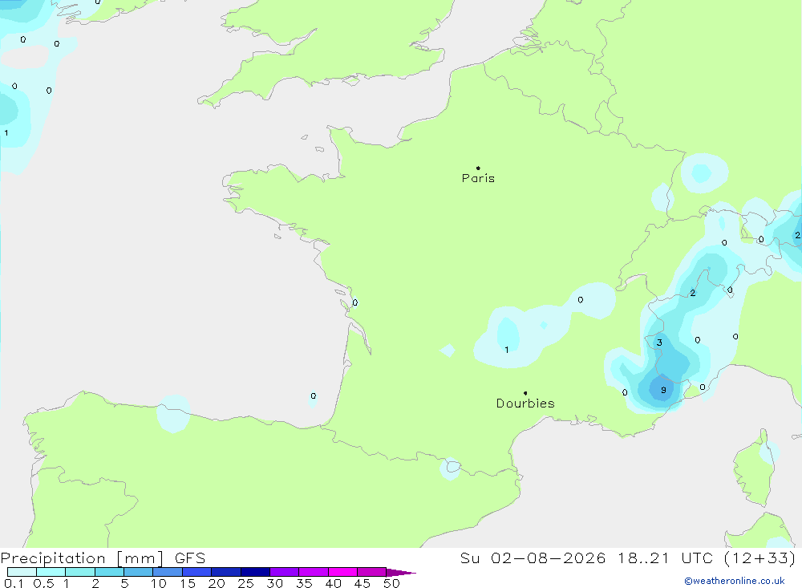Pick the 15–20 mm legend swatch
Screen dimensions: 802x588
pyautogui.click(x=197, y=572)
